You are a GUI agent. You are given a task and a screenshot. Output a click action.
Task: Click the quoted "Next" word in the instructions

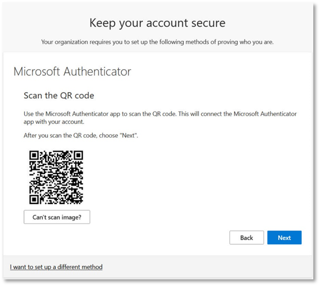click(x=128, y=135)
